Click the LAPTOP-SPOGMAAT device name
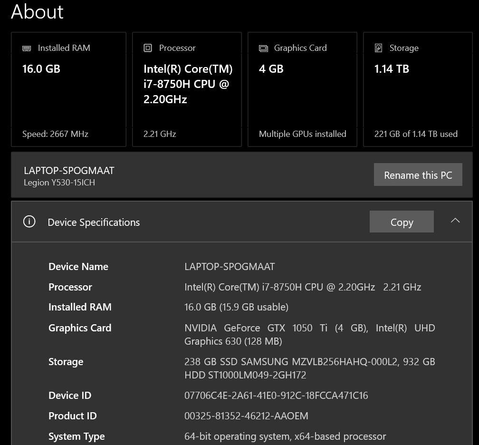This screenshot has width=479, height=445. [68, 170]
